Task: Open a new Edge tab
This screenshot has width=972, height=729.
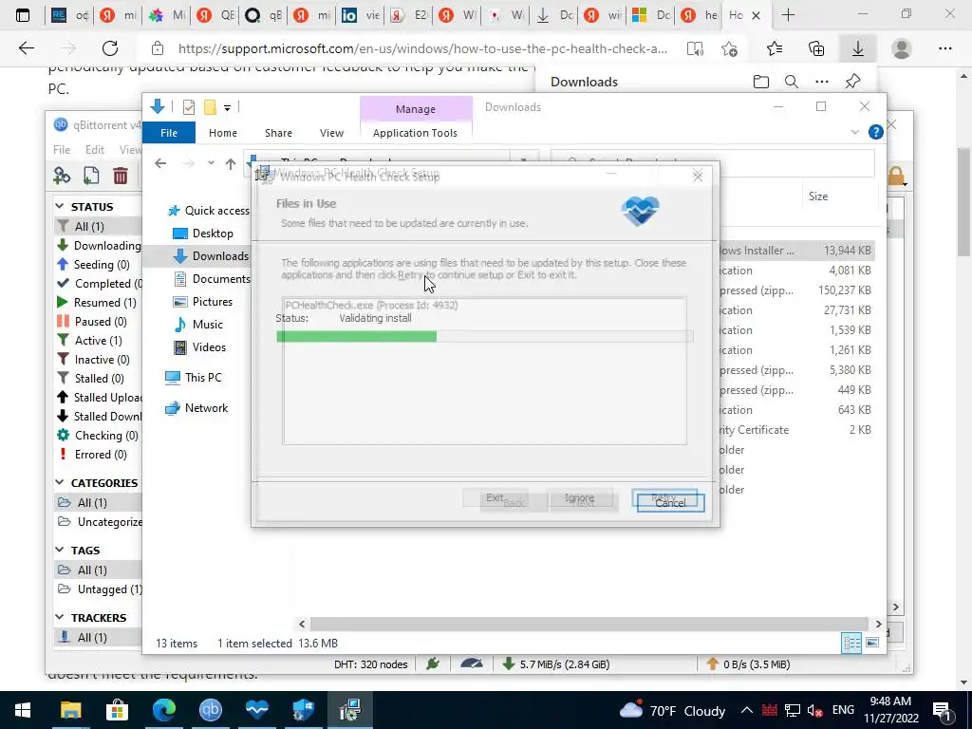Action: click(x=788, y=15)
